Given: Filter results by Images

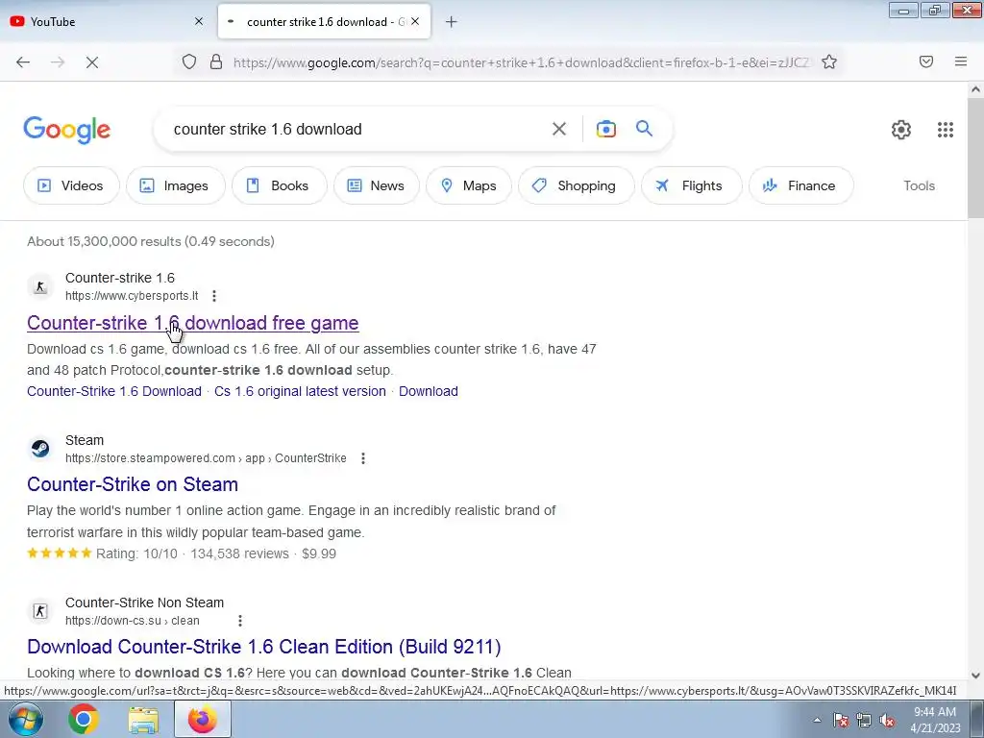Looking at the screenshot, I should pos(175,185).
